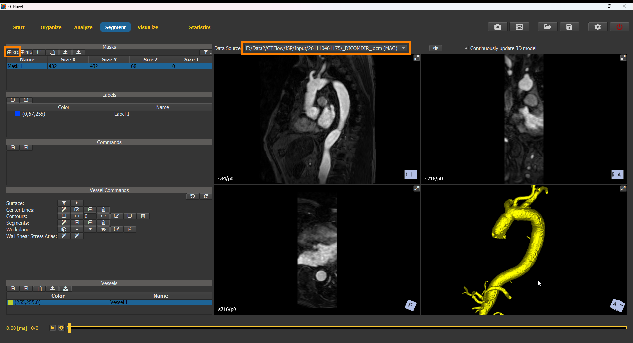Auto-generate segments with magic wand
This screenshot has width=633, height=343.
64,223
